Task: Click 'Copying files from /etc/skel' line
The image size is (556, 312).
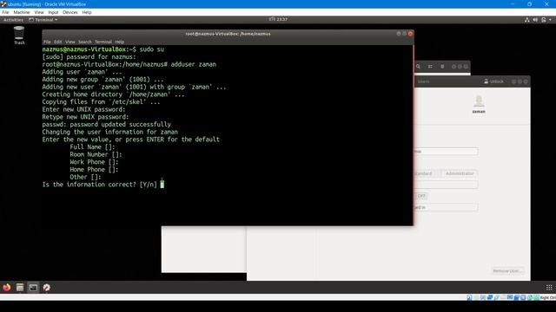Action: click(101, 102)
